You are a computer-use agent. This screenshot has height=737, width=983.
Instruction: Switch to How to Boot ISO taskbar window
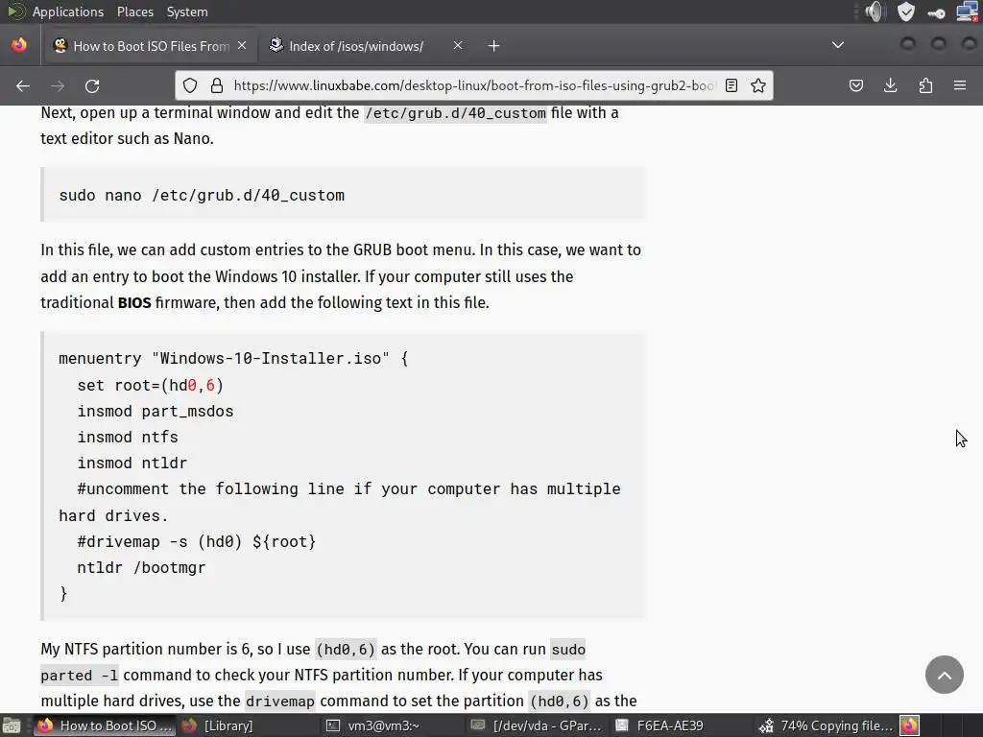[104, 725]
